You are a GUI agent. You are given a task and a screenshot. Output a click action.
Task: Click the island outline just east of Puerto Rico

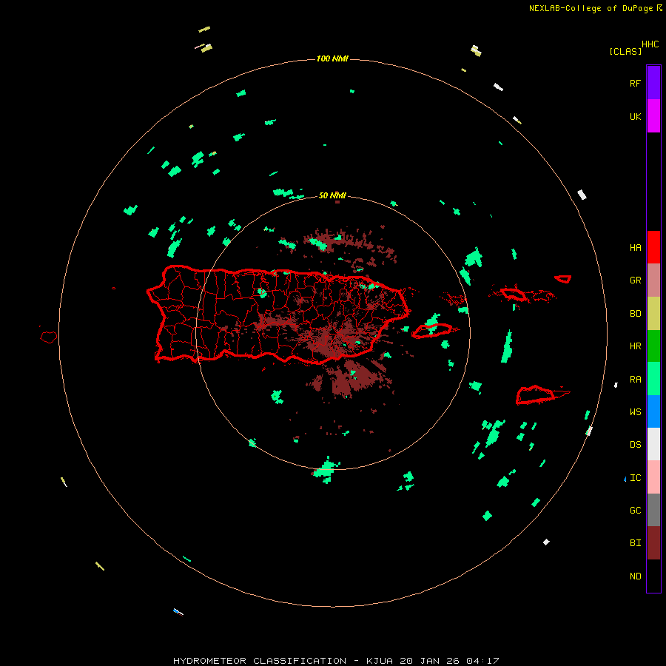(431, 331)
